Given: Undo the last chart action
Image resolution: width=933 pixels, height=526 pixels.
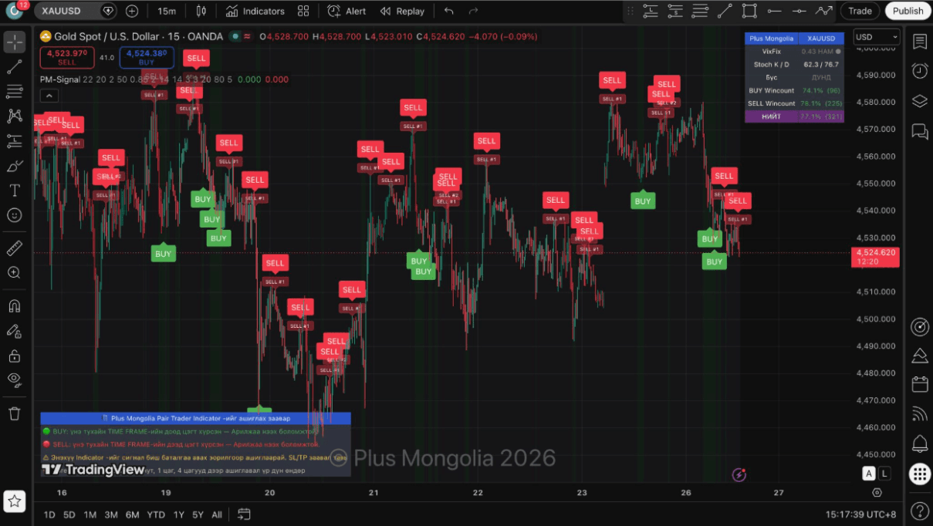Looking at the screenshot, I should [x=448, y=11].
